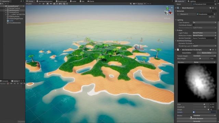Open the Reflection Probes dropdown
Screen dimensions: 219x123
204,36
